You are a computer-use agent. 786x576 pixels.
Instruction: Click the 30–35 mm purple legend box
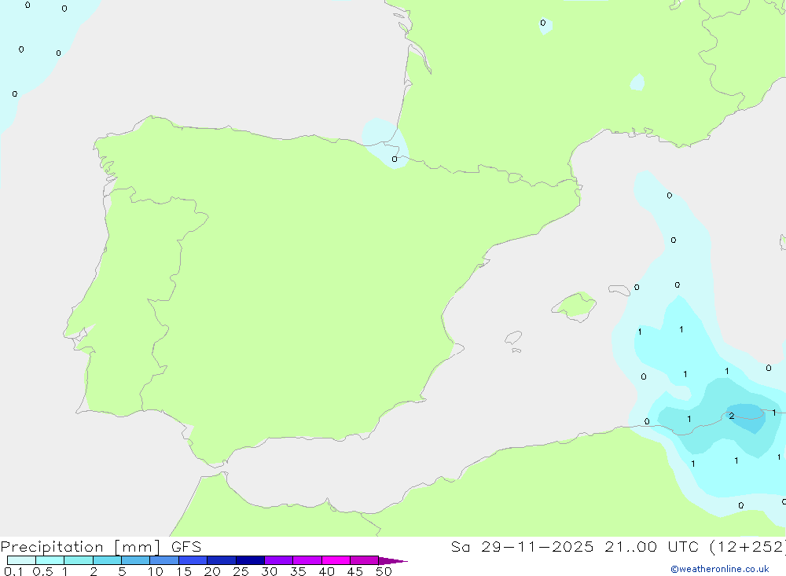(279, 560)
